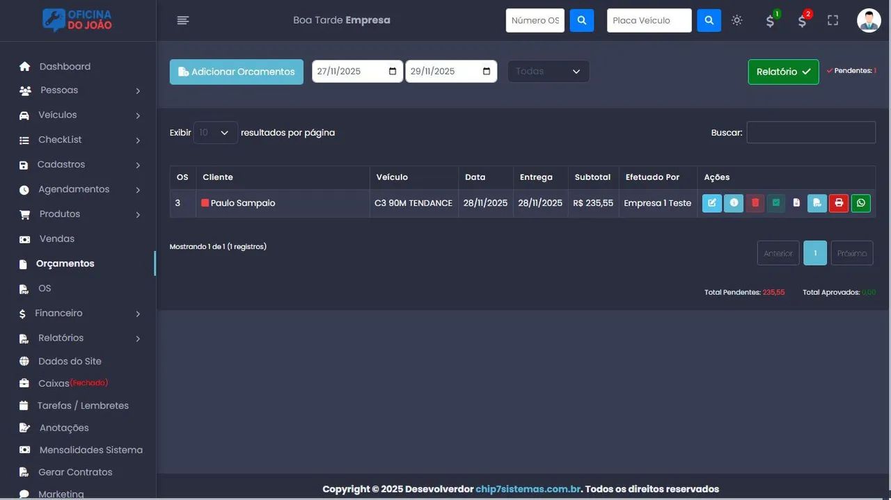This screenshot has height=500, width=891.
Task: Open Dados do Site menu item
Action: pyautogui.click(x=70, y=362)
